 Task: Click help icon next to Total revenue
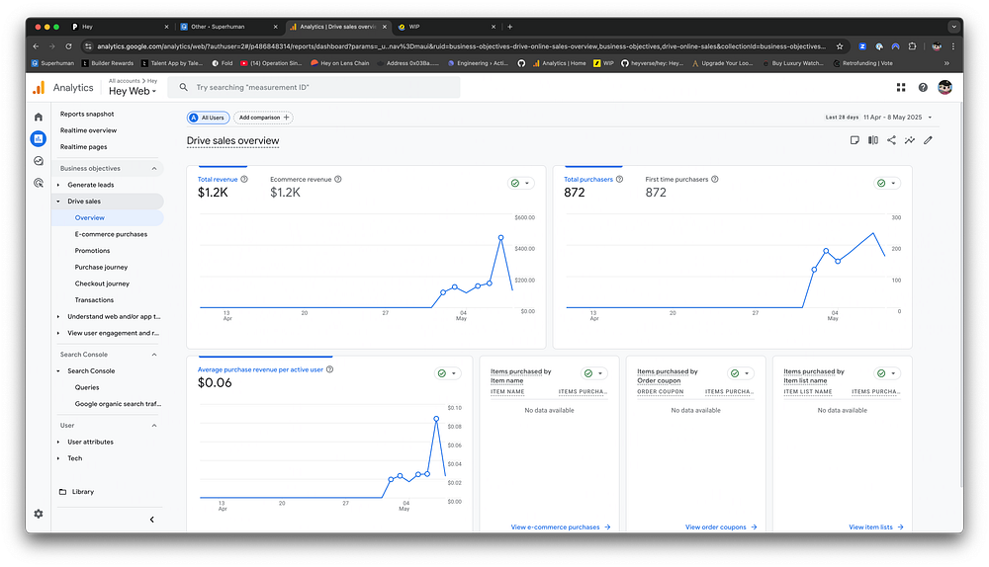point(244,180)
